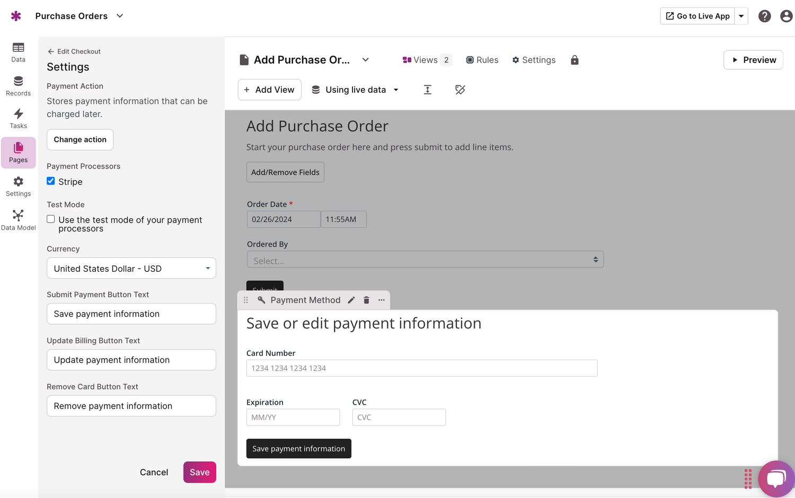Click the help question mark icon
Screen dimensions: 795x498
[764, 16]
